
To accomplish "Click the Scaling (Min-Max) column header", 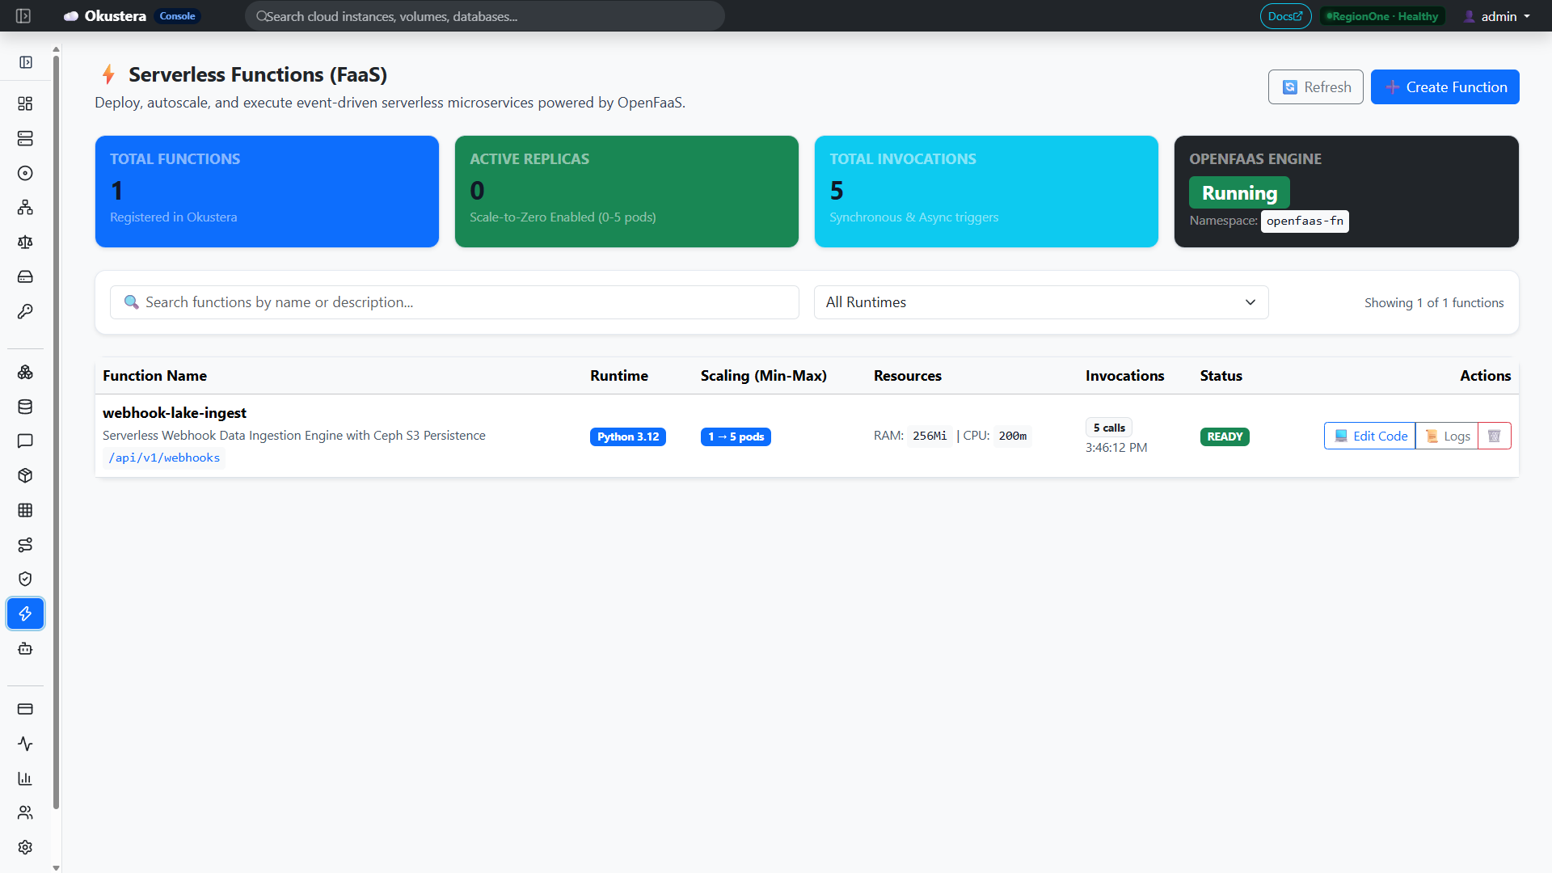I will (764, 376).
